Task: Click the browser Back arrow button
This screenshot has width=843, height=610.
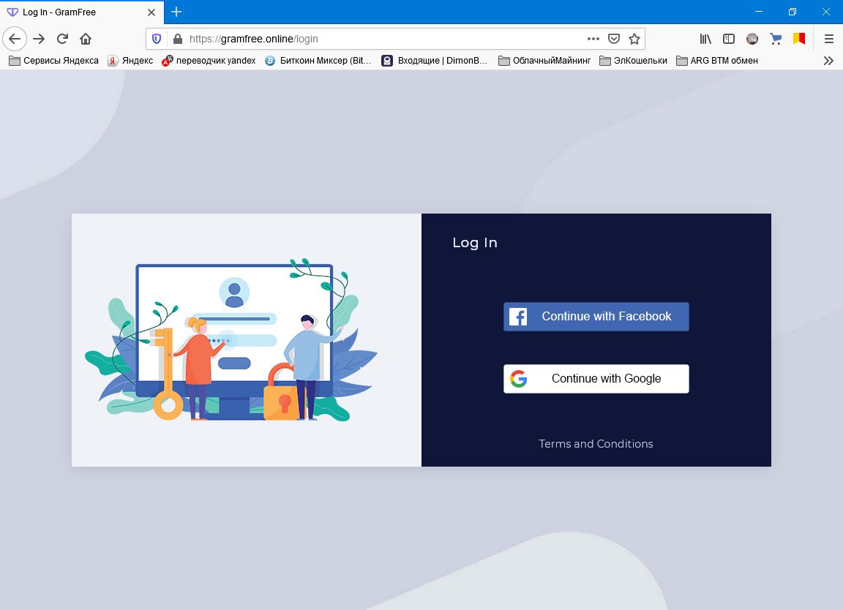Action: [15, 39]
